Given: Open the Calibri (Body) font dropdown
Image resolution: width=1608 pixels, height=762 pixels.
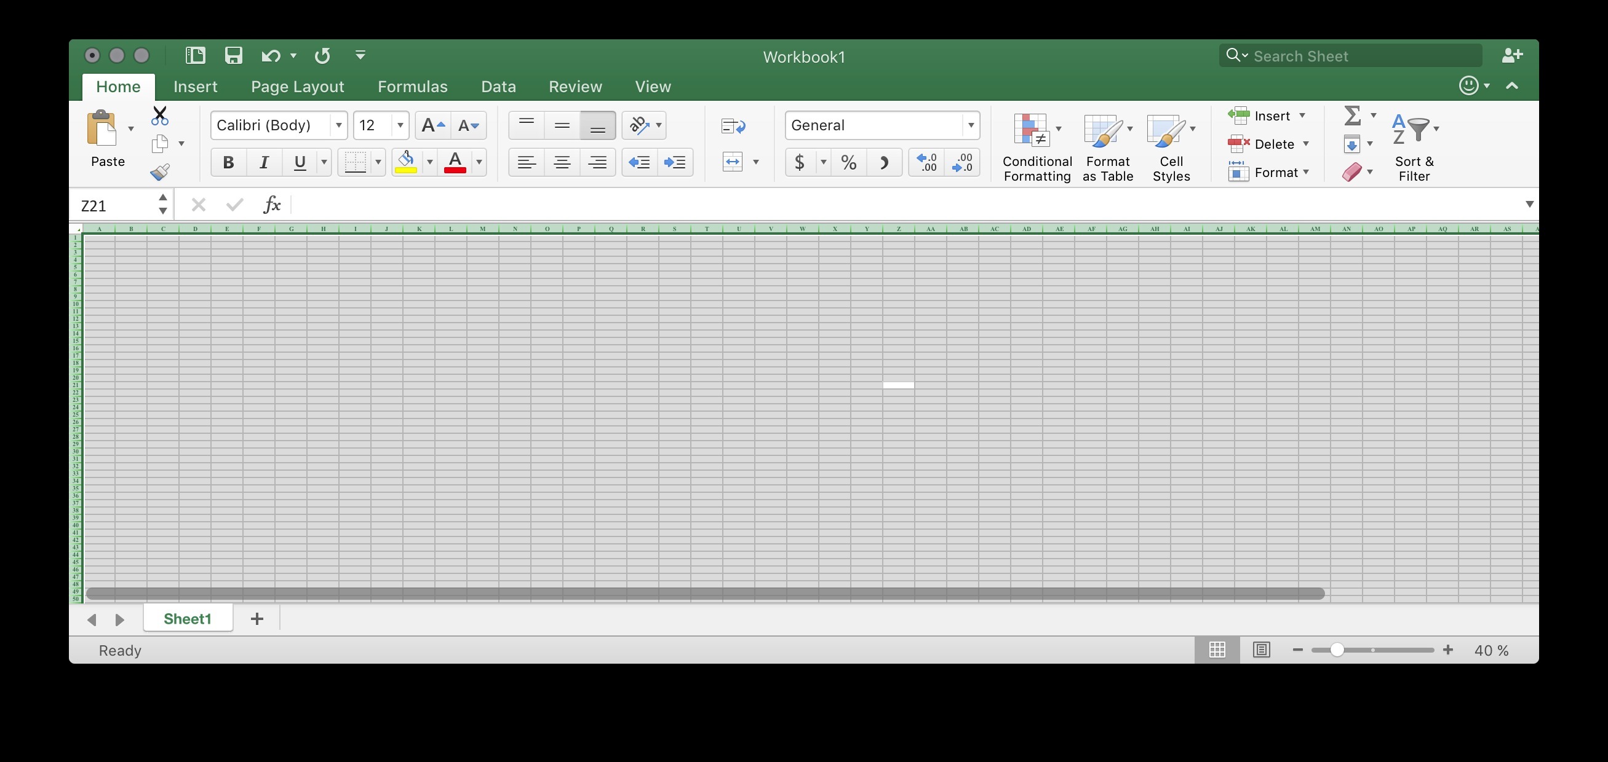Looking at the screenshot, I should [x=338, y=125].
